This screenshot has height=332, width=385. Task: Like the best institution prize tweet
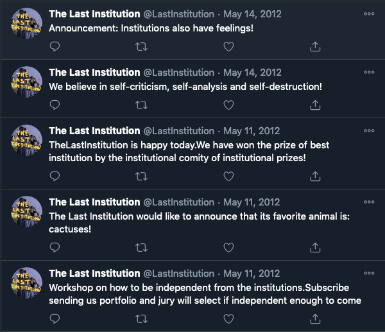(228, 175)
